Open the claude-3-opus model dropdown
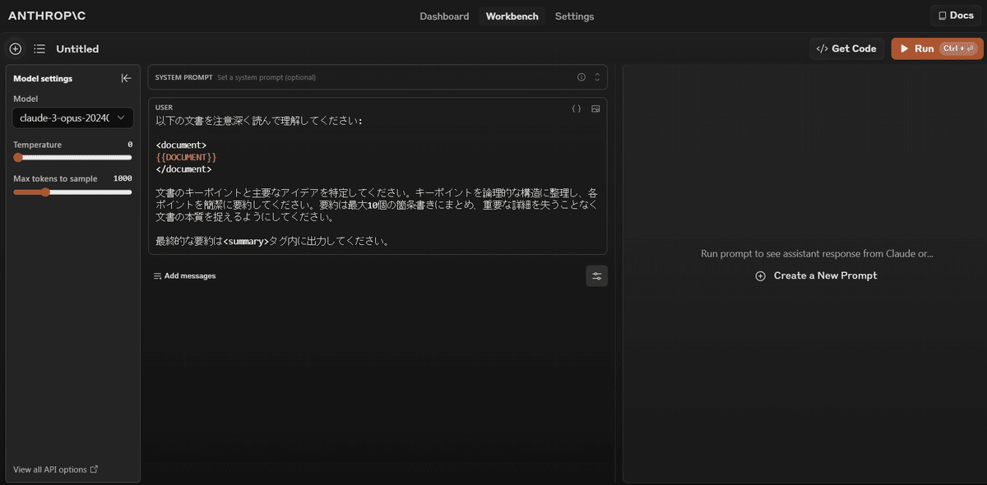 [72, 118]
